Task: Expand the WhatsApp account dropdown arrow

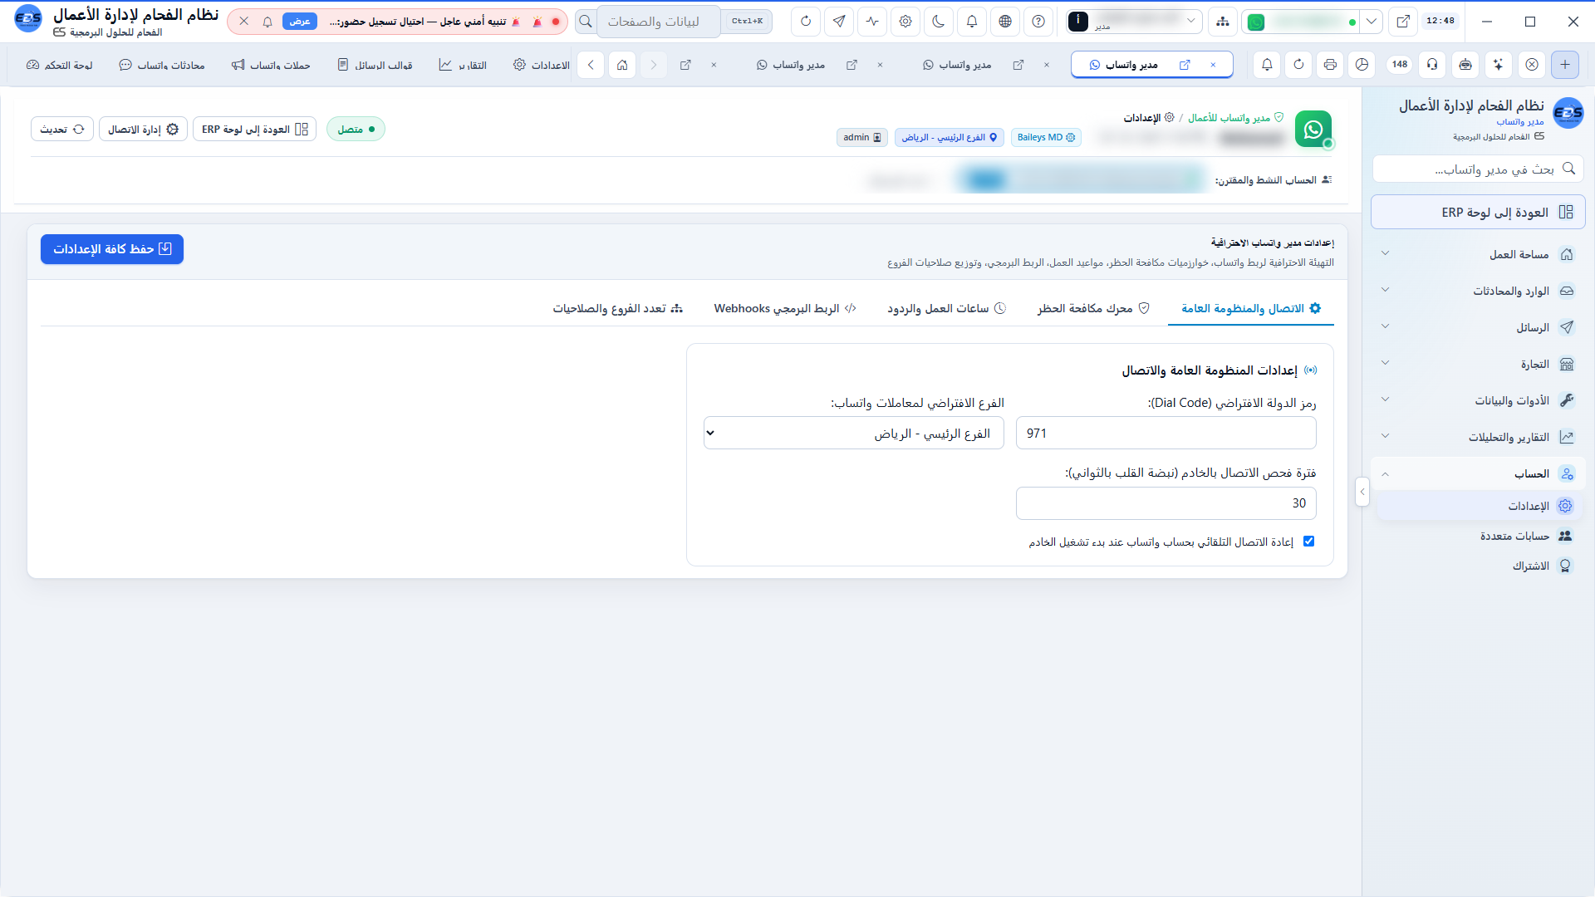Action: tap(1372, 22)
